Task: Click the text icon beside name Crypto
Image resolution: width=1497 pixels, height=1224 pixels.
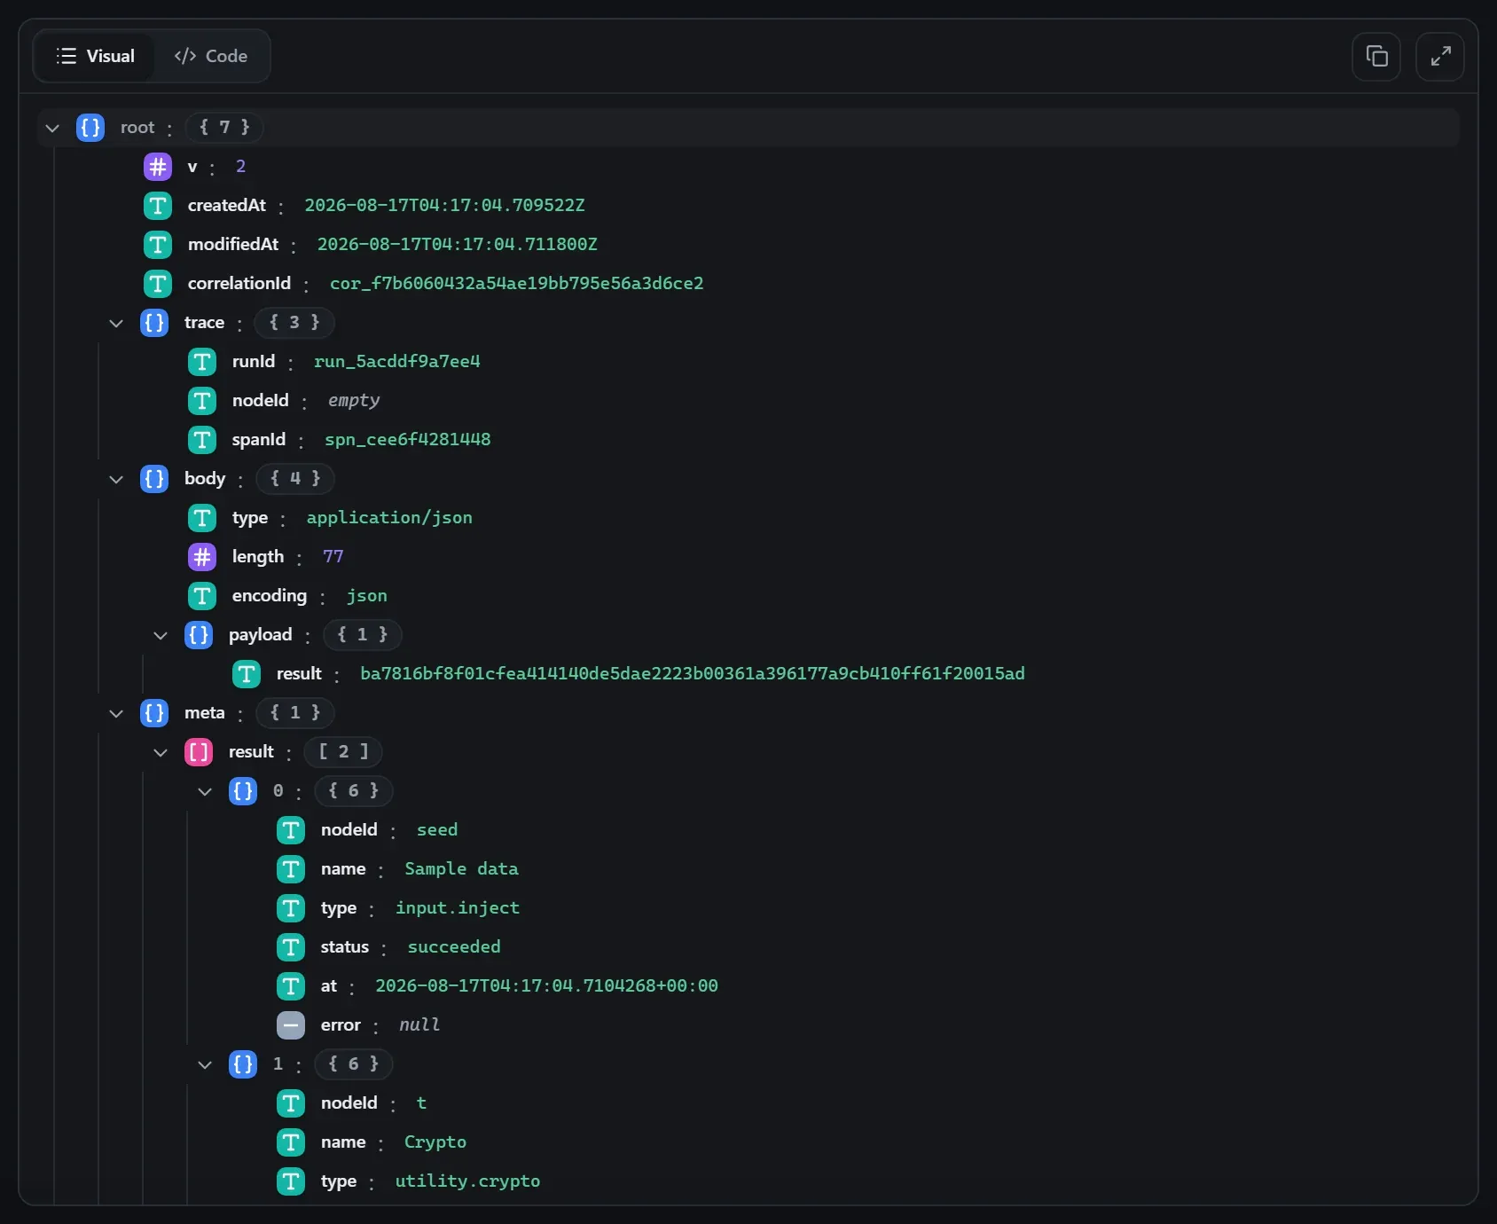Action: [x=291, y=1142]
